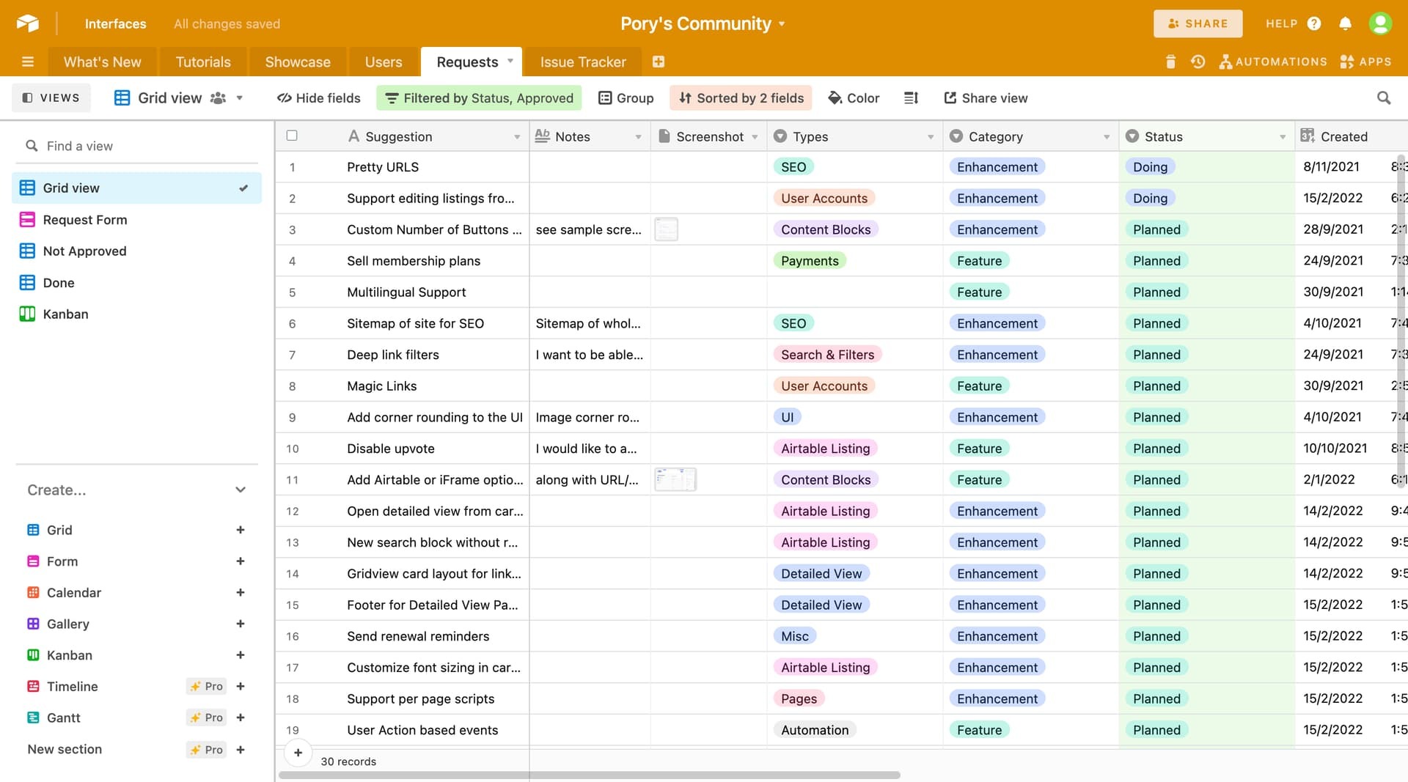Viewport: 1408px width, 782px height.
Task: Open the notifications bell
Action: pyautogui.click(x=1345, y=23)
